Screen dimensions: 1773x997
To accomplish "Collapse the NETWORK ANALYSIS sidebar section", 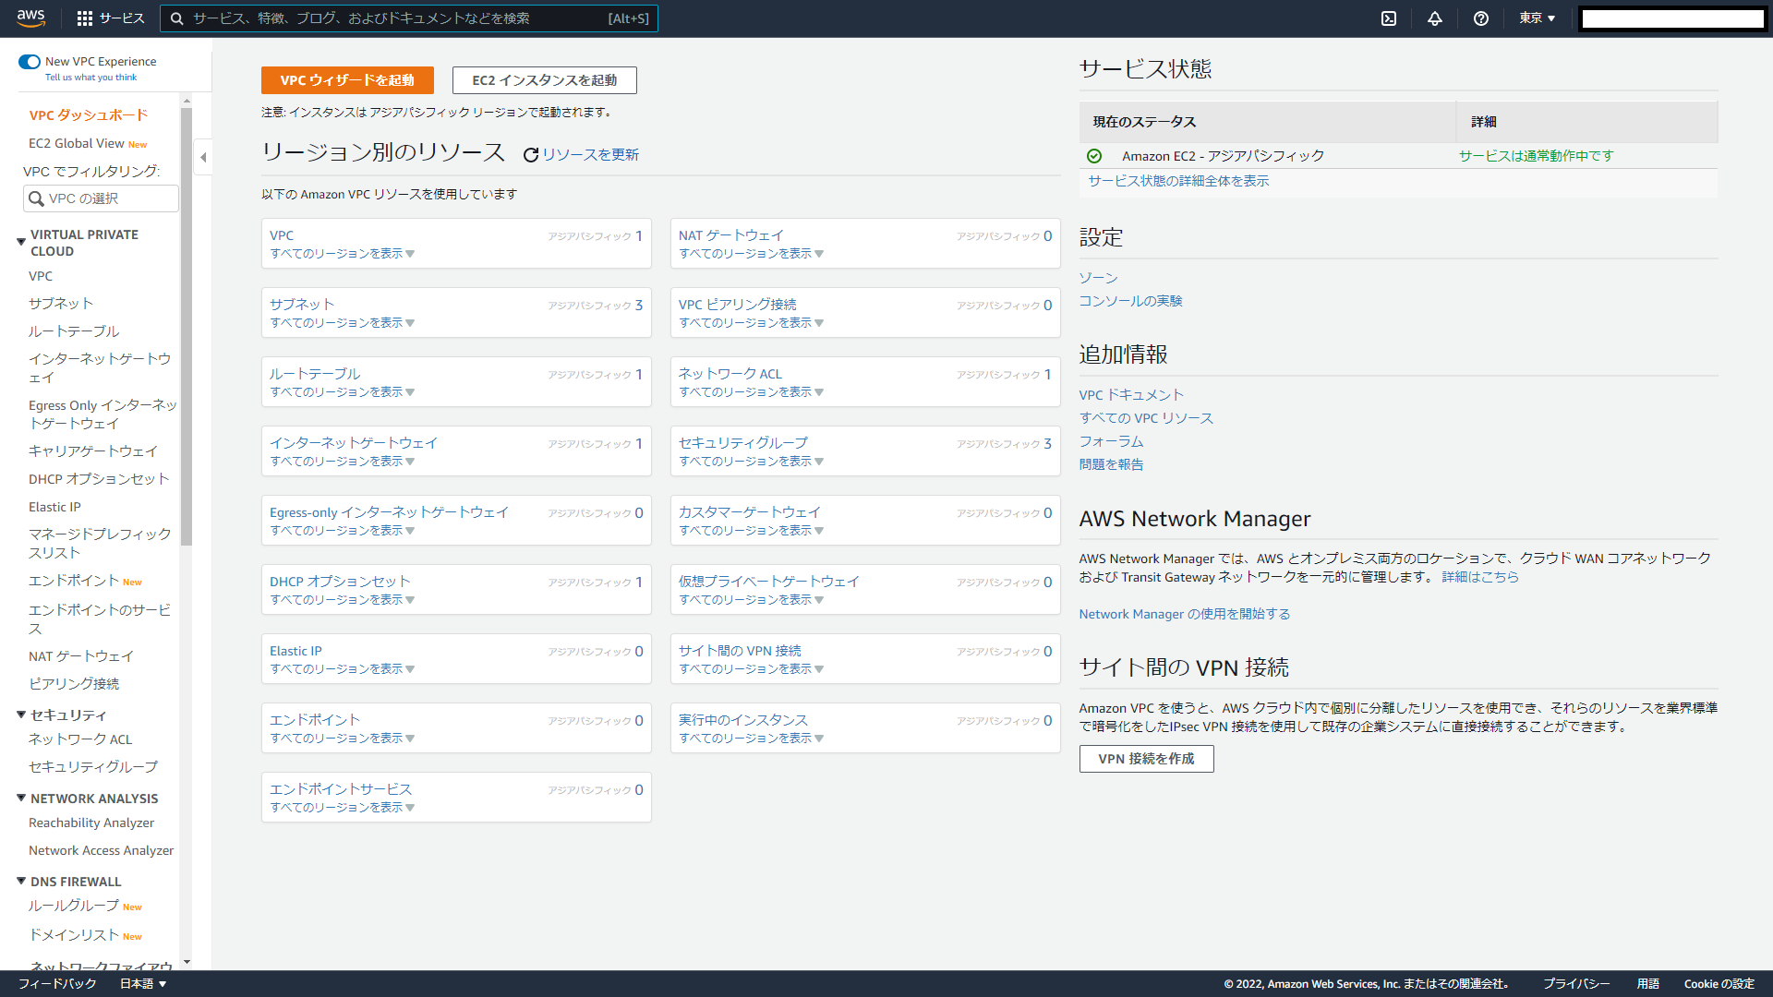I will coord(21,798).
